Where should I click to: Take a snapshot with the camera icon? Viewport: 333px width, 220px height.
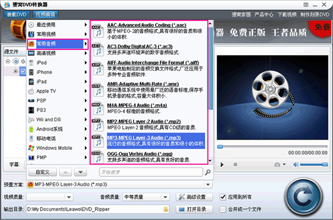(x=277, y=165)
